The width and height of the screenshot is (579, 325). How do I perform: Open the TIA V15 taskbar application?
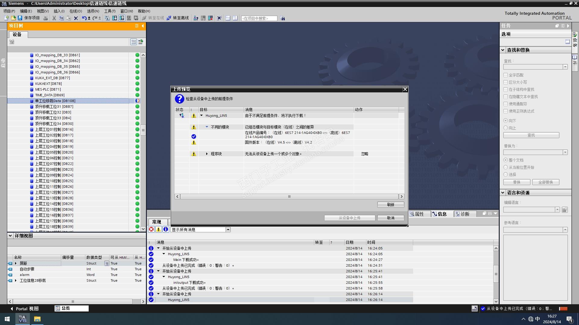click(x=23, y=319)
